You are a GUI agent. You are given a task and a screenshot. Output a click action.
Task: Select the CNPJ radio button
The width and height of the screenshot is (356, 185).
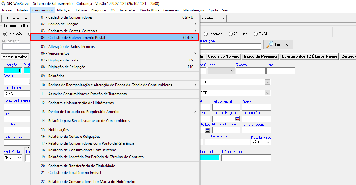[256, 34]
